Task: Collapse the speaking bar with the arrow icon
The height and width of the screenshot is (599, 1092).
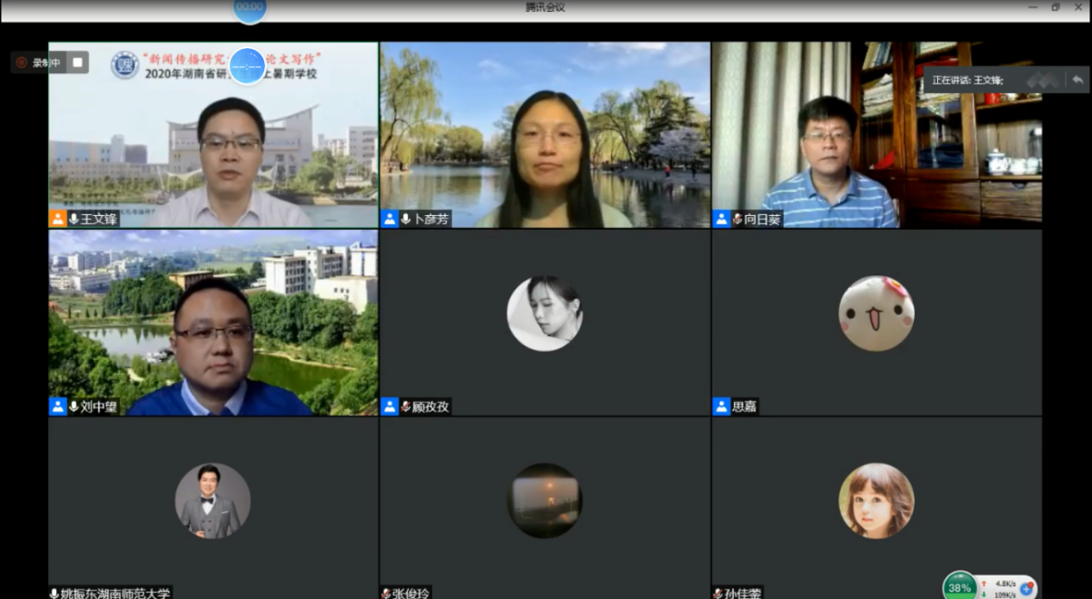Action: [1077, 79]
